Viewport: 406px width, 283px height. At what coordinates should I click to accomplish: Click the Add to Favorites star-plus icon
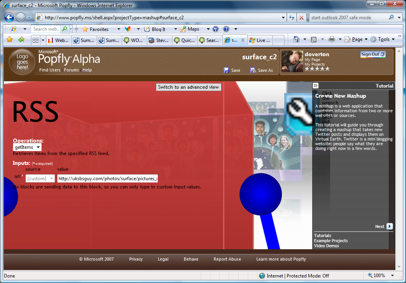(22, 39)
